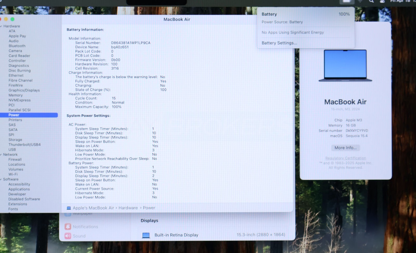Screen dimensions: 416x253
Task: Select Disc Burning in the sidebar
Action: click(x=19, y=71)
